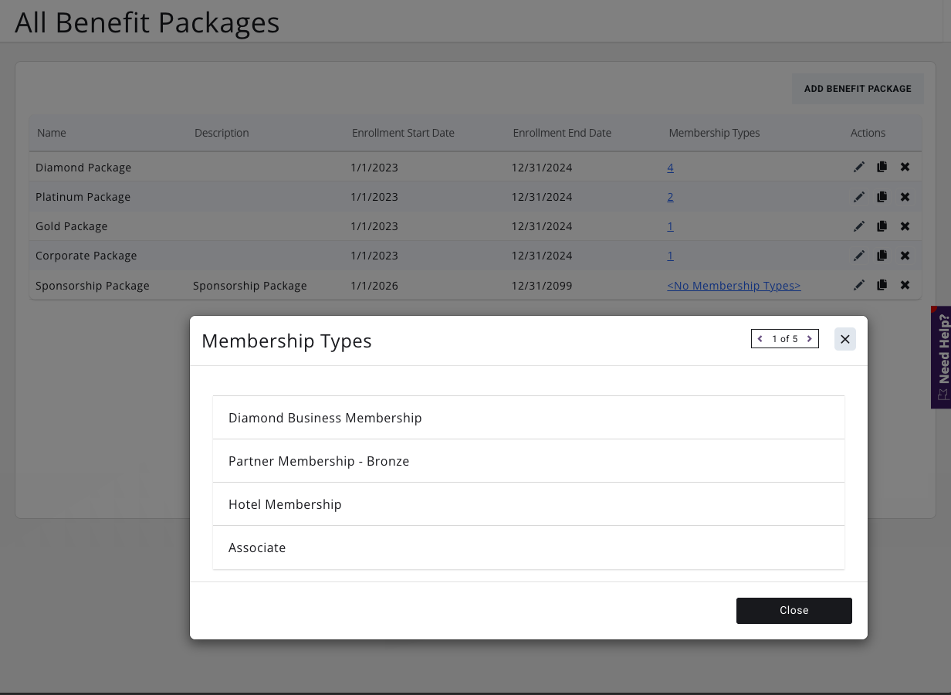Click the 12/31/2099 end date cell
Image resolution: width=951 pixels, height=695 pixels.
coord(542,286)
